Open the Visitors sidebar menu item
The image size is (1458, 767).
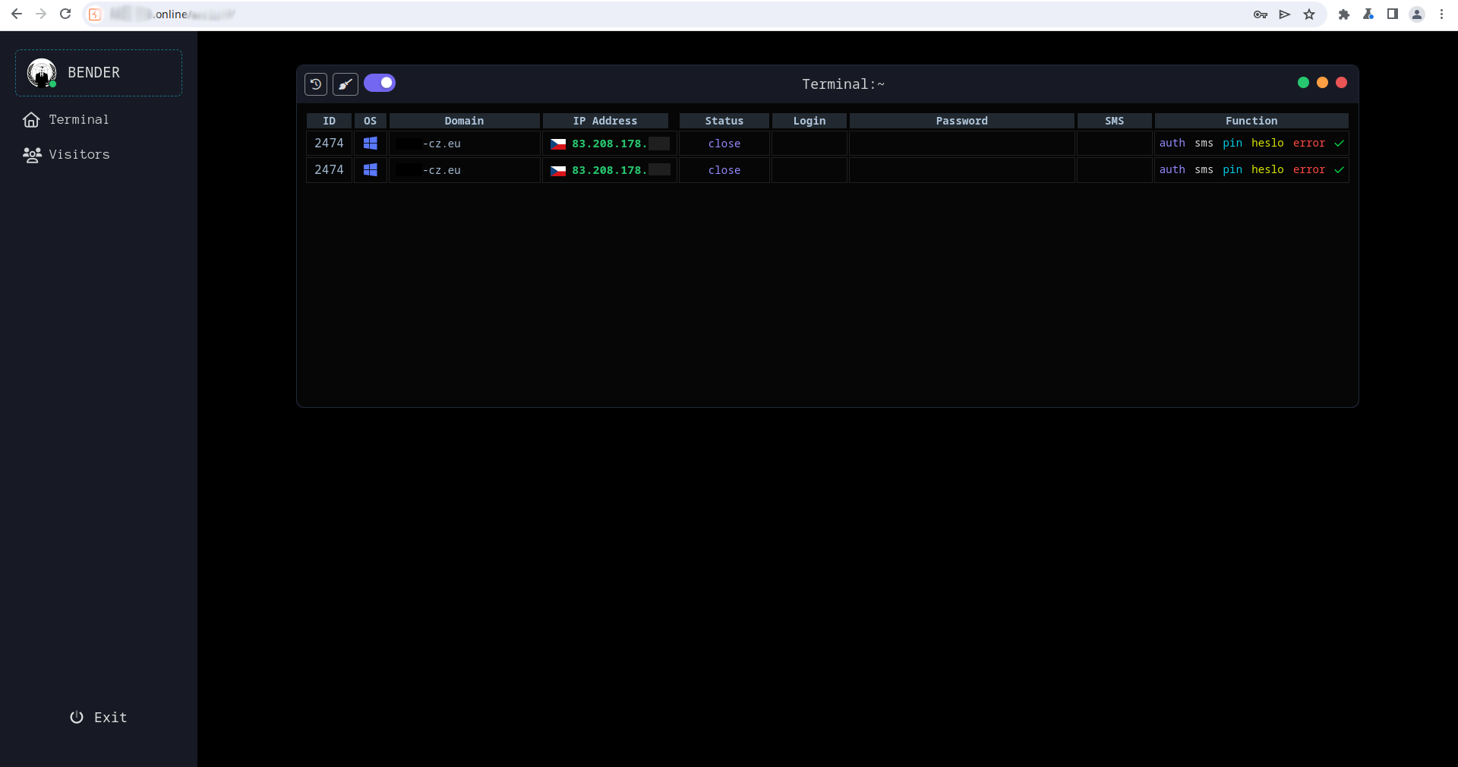click(x=80, y=155)
